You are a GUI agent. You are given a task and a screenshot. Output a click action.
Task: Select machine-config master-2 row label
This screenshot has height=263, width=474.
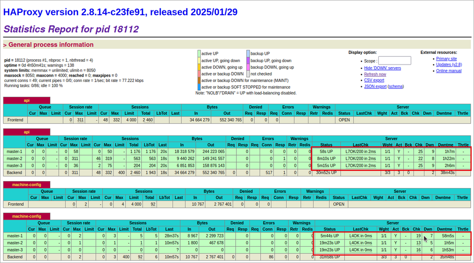click(x=15, y=243)
